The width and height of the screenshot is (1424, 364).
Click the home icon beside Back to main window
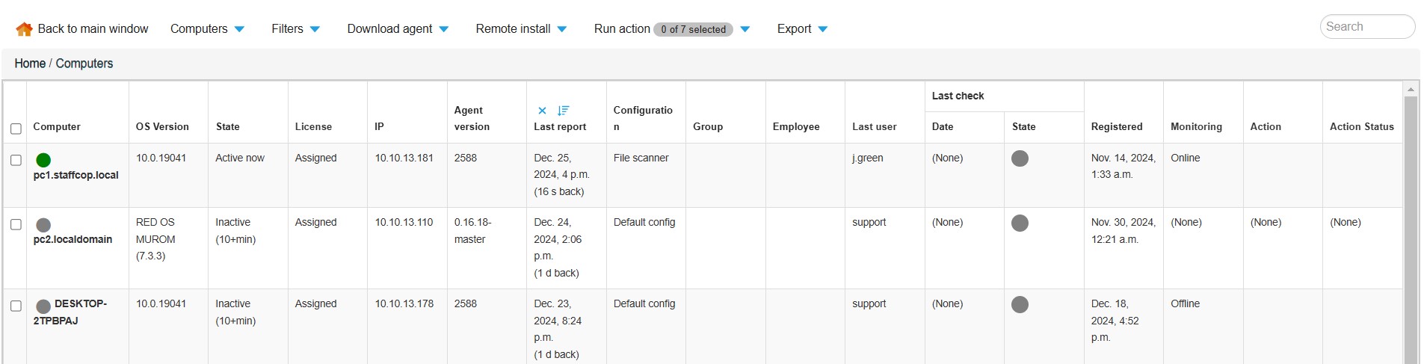click(24, 29)
